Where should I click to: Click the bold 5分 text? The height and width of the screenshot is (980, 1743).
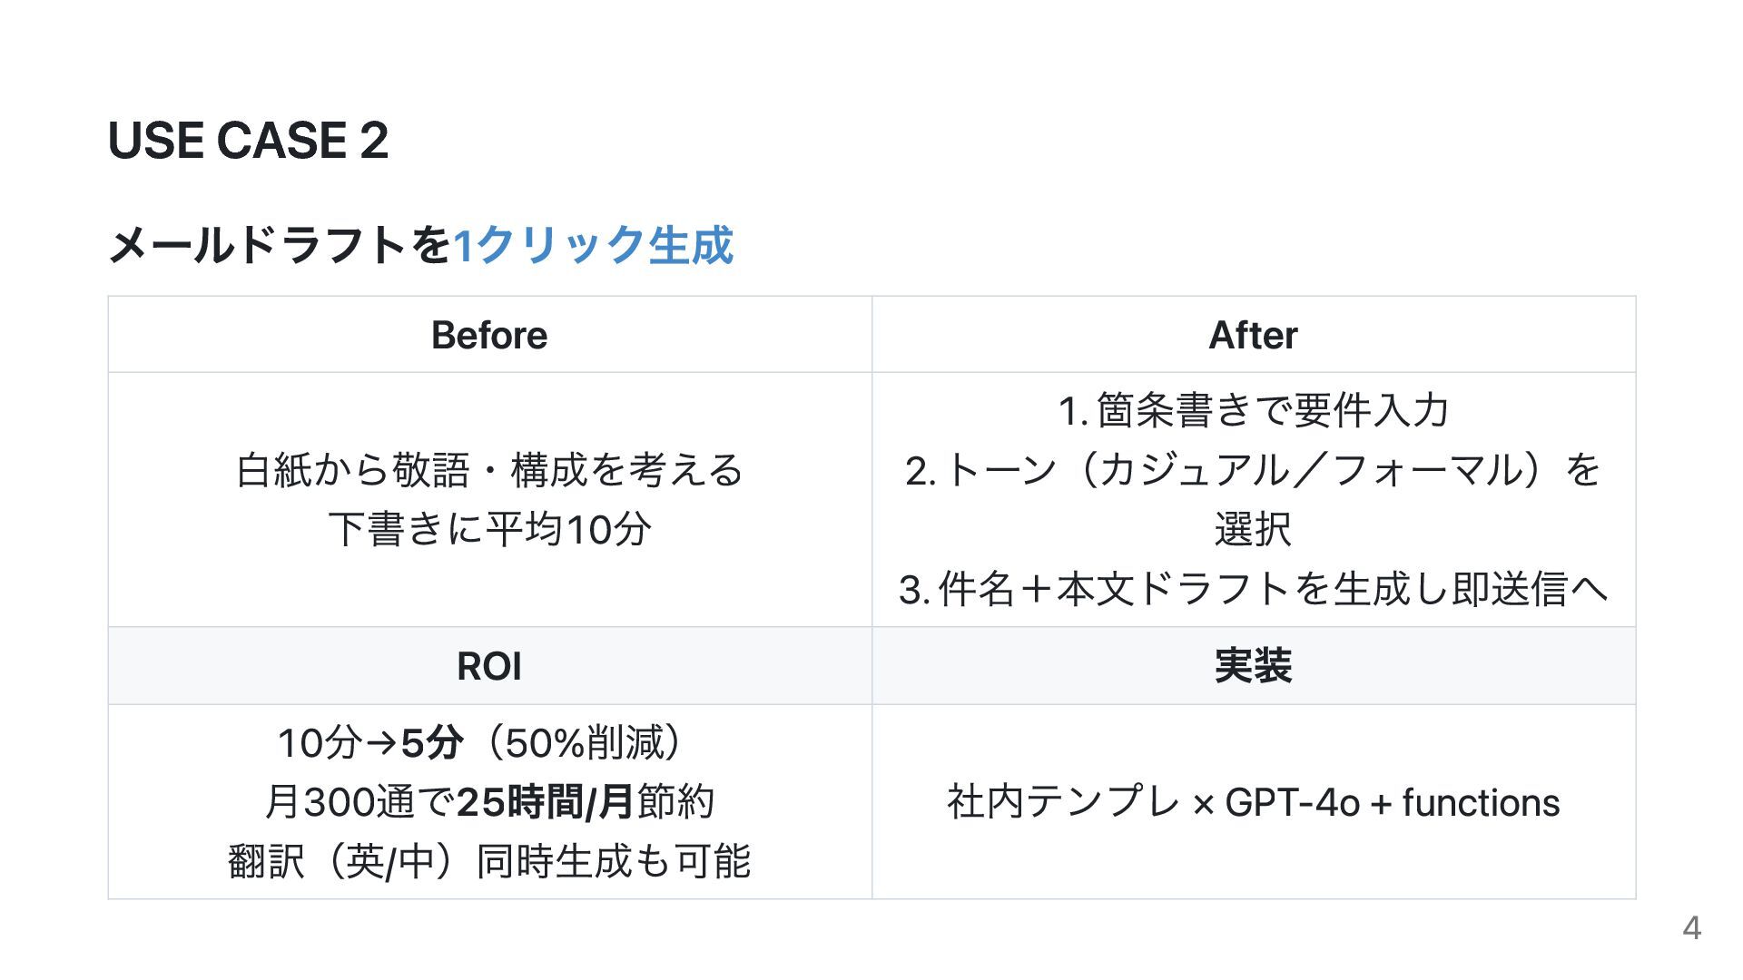tap(432, 743)
